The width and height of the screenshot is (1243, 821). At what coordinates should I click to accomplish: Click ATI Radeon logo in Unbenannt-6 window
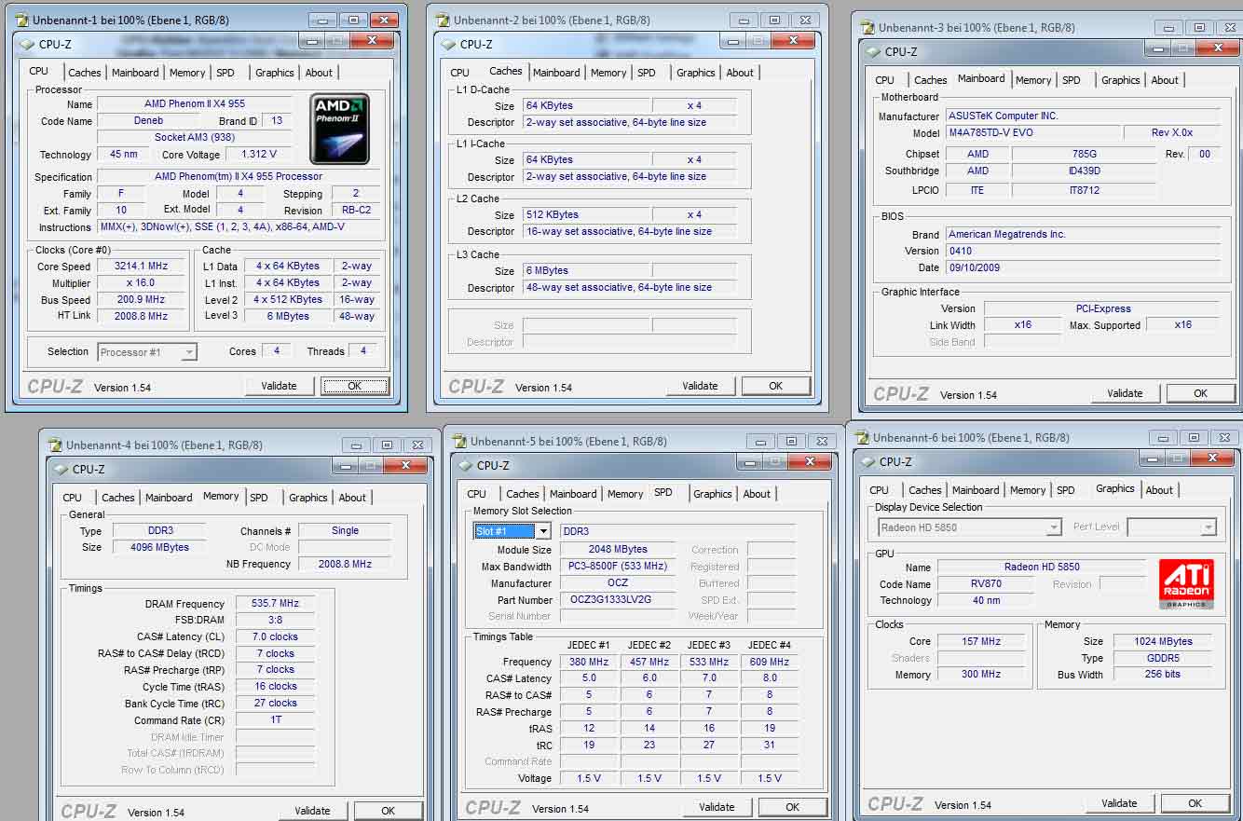(1186, 583)
